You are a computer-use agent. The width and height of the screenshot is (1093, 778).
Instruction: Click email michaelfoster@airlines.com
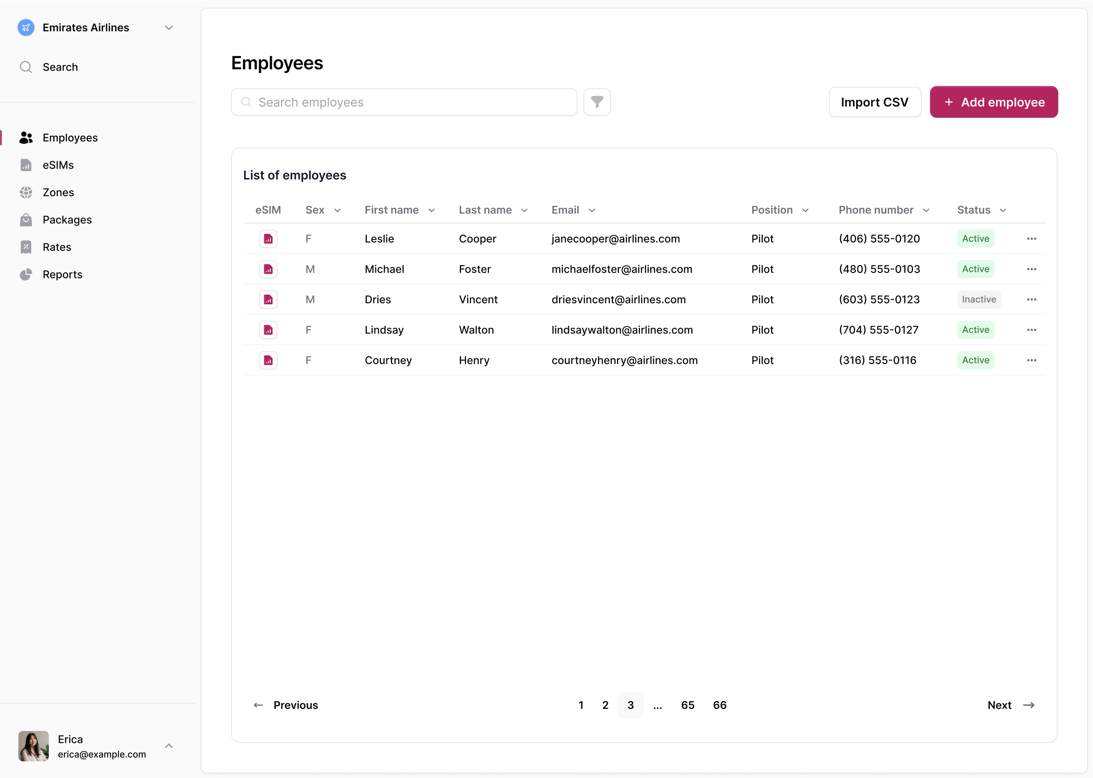pos(622,269)
